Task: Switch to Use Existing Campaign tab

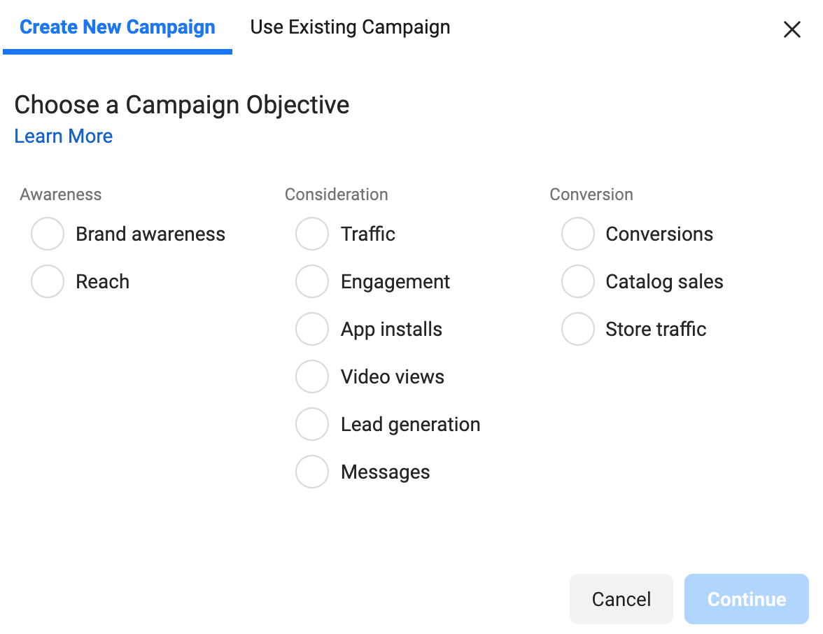Action: click(x=350, y=27)
